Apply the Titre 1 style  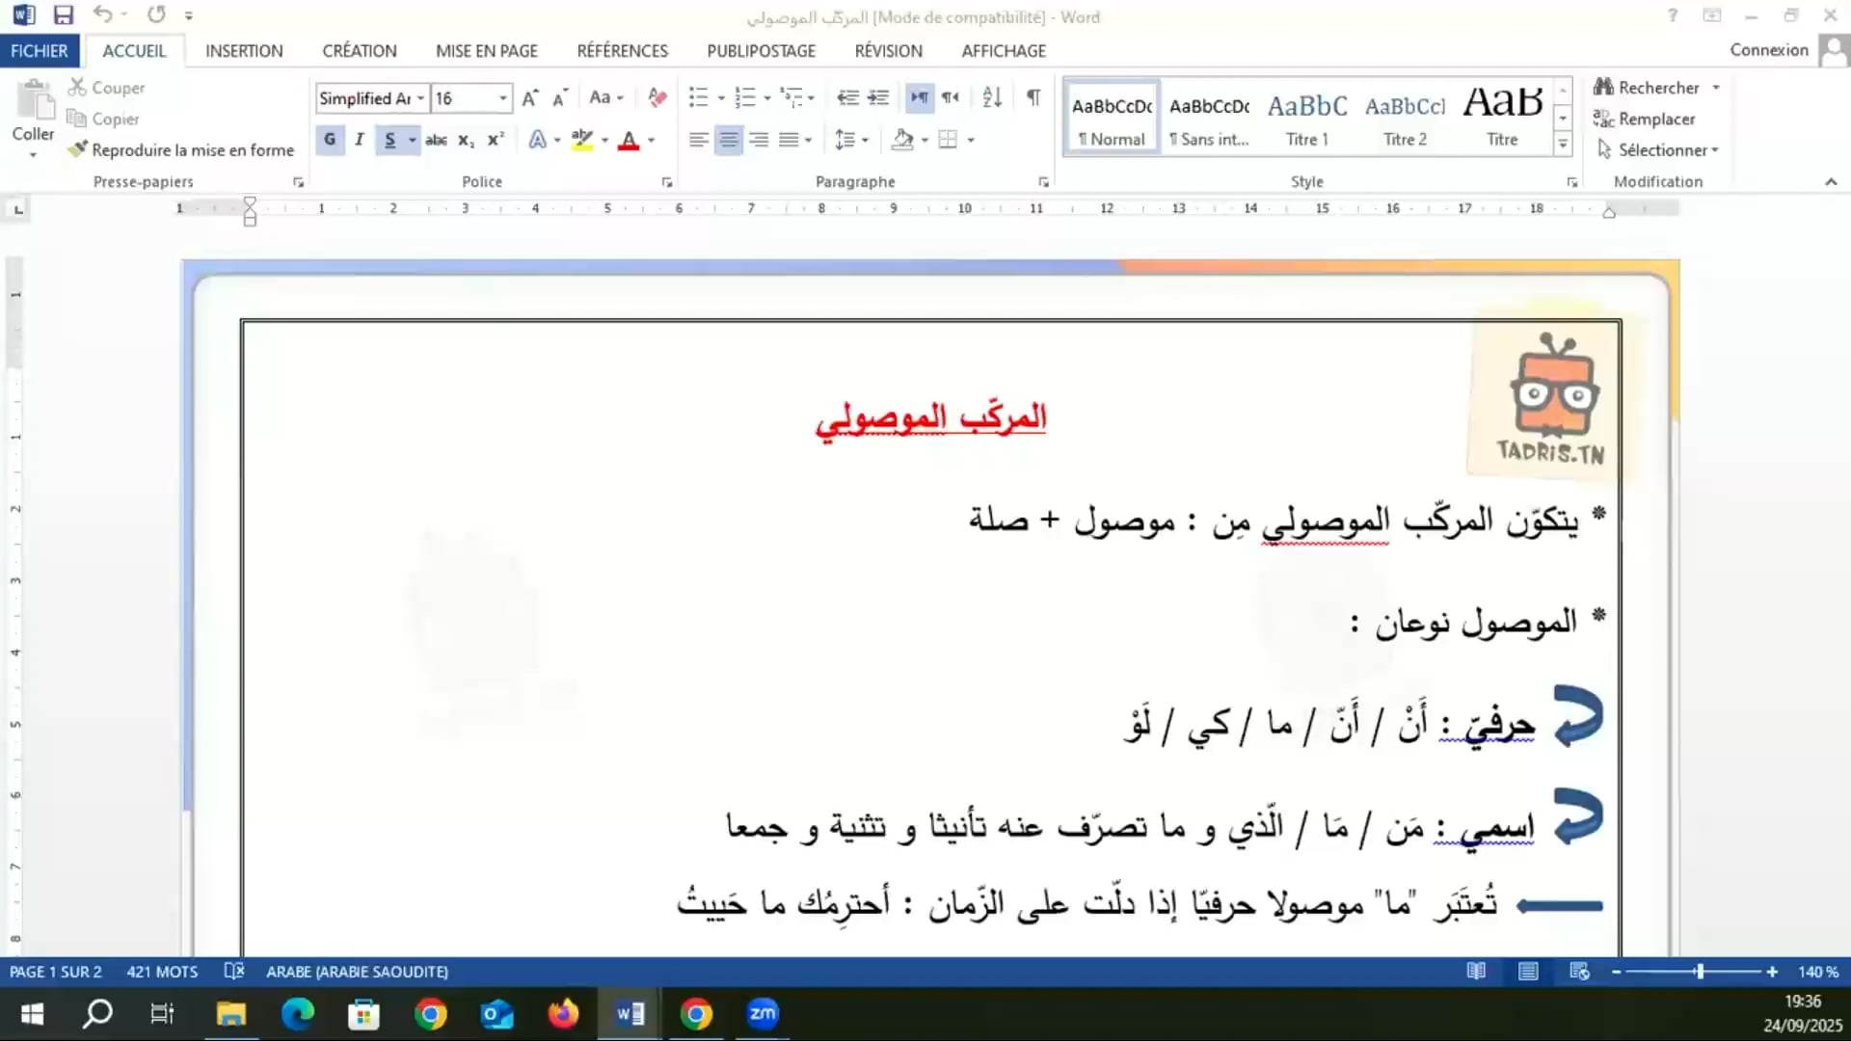tap(1306, 118)
